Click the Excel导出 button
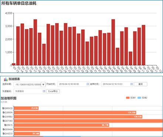 [53, 91]
